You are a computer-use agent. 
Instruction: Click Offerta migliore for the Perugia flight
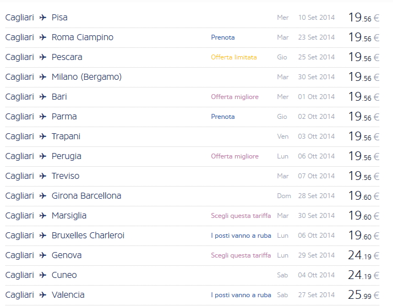(x=234, y=156)
